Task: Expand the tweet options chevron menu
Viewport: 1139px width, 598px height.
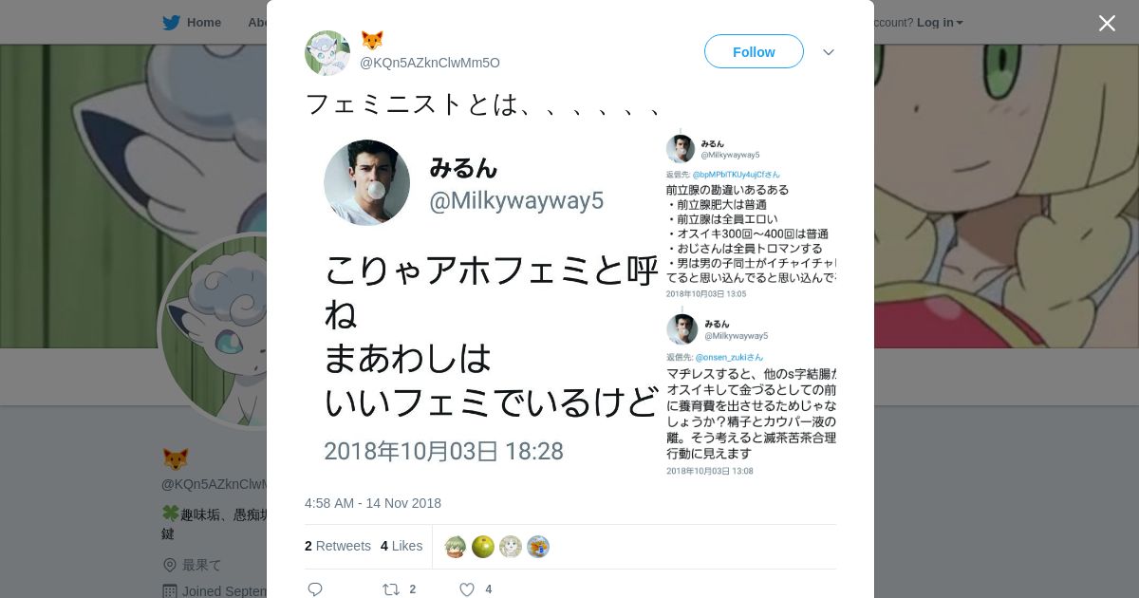Action: click(x=828, y=52)
